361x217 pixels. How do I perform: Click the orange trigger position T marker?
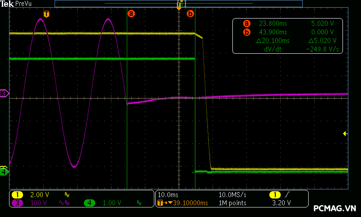tap(46, 14)
